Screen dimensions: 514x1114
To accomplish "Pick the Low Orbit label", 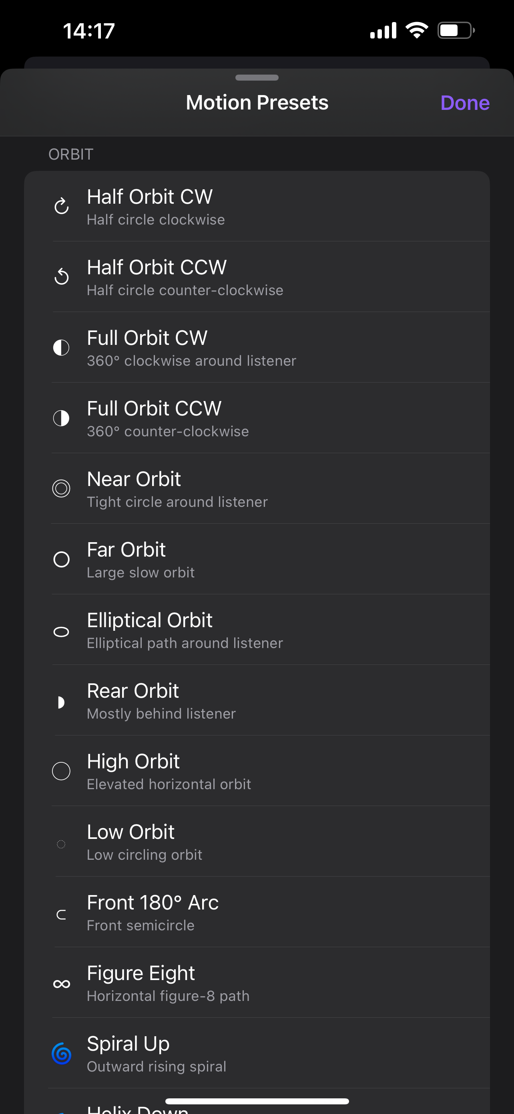I will click(131, 832).
